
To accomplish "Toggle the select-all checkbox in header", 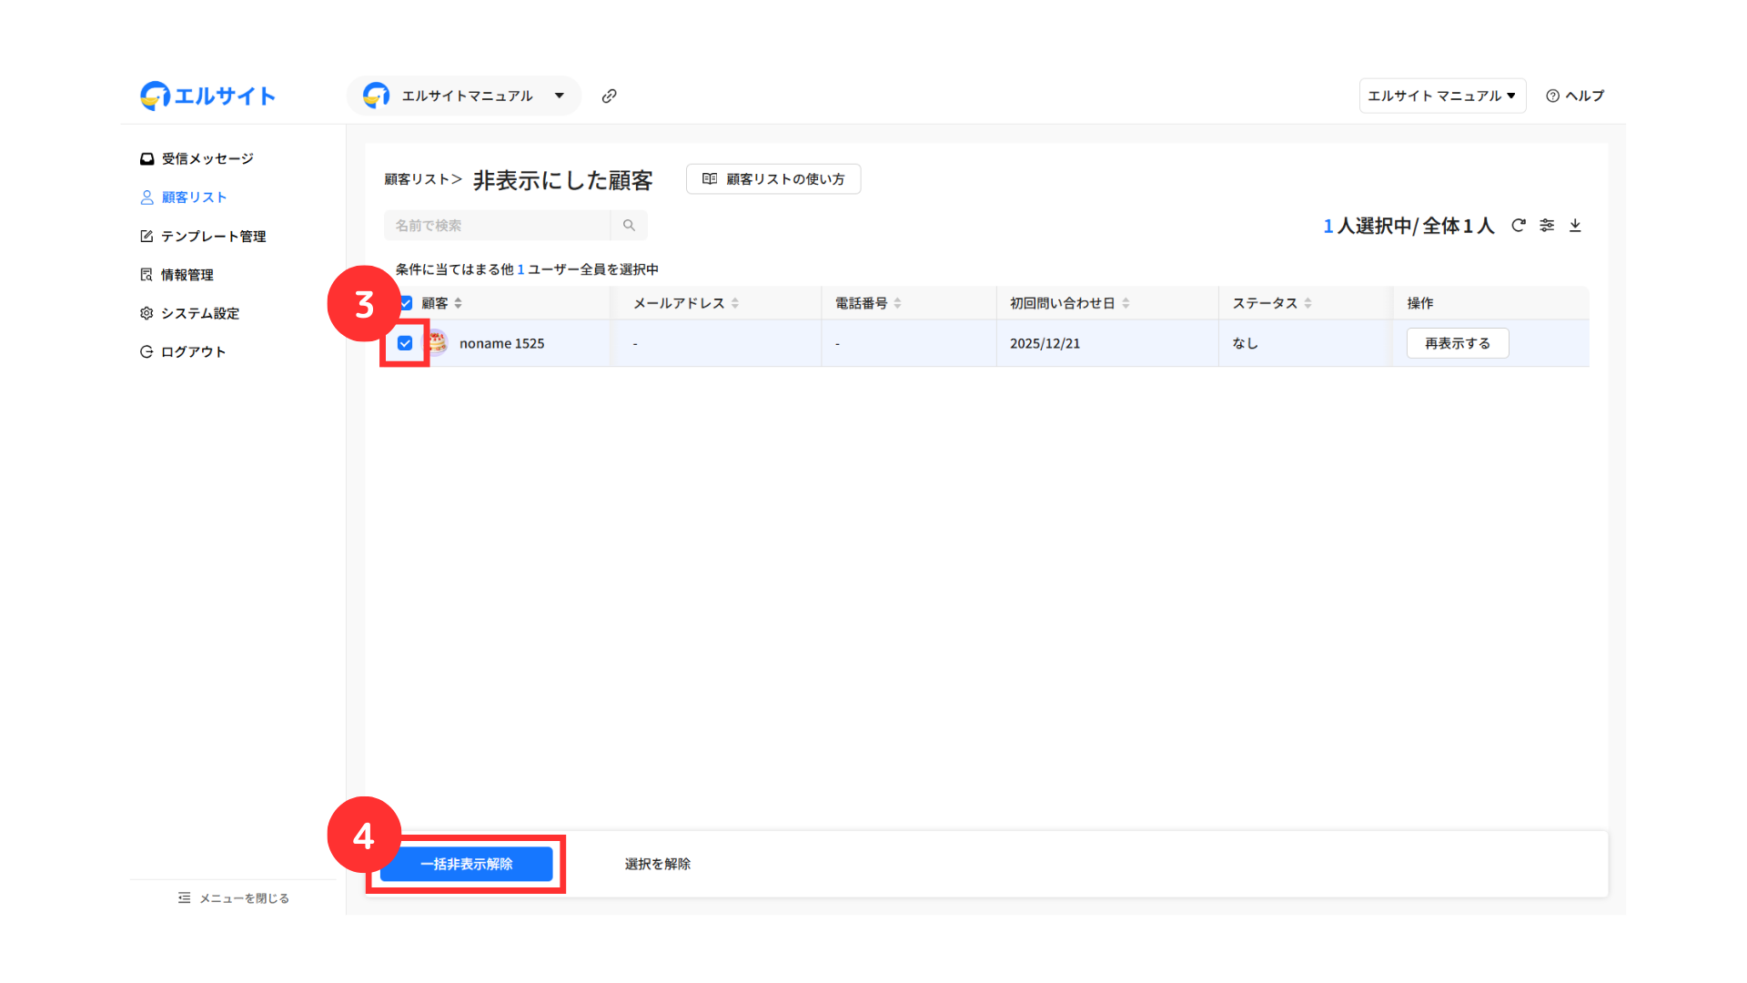I will (x=406, y=303).
